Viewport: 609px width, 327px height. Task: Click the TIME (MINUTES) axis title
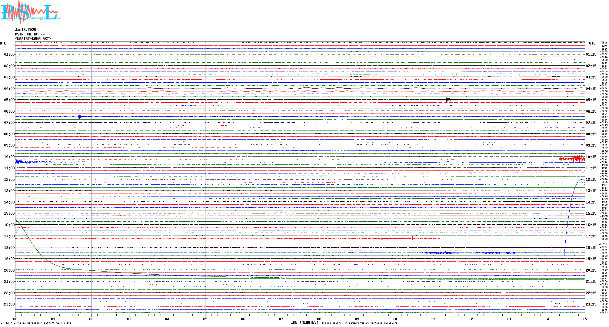click(303, 322)
